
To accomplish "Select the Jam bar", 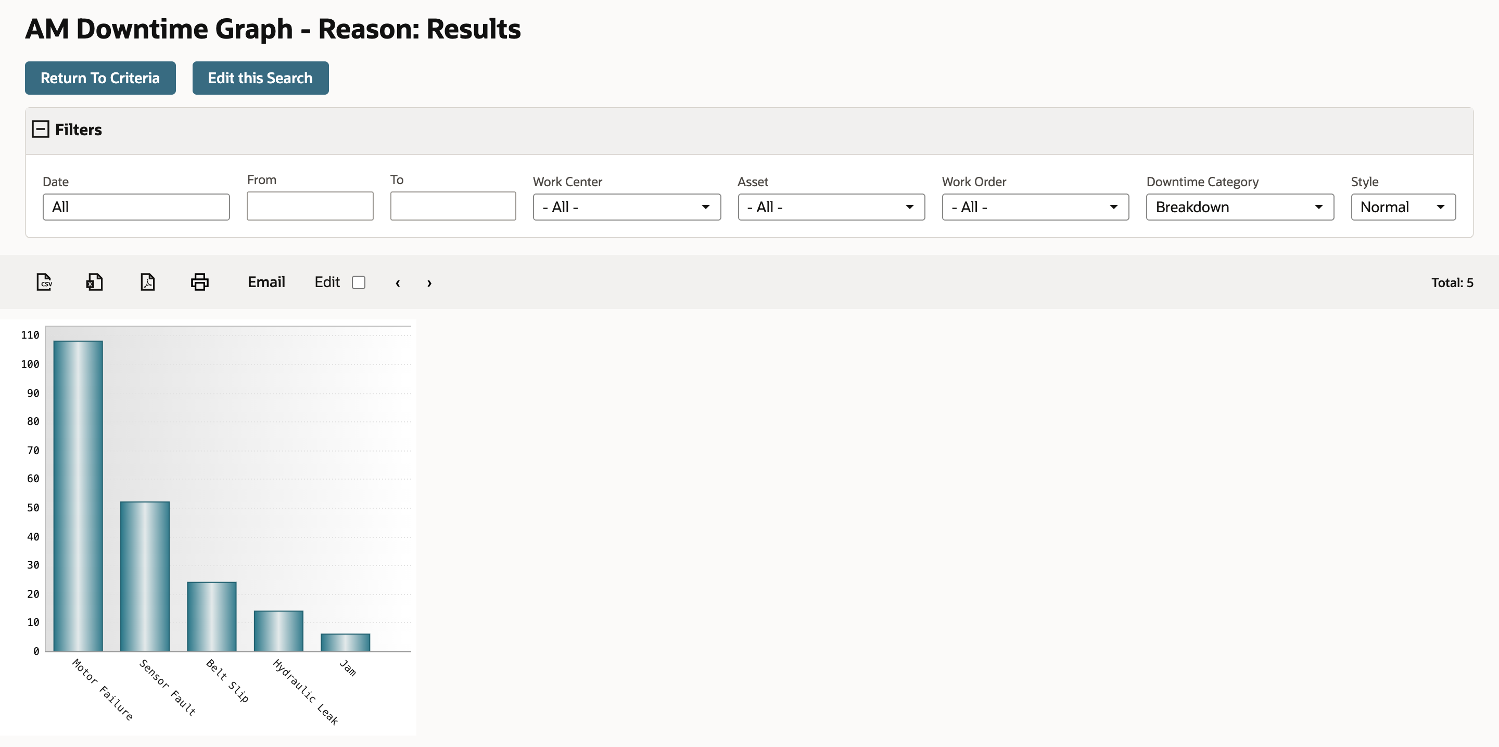I will [x=346, y=642].
